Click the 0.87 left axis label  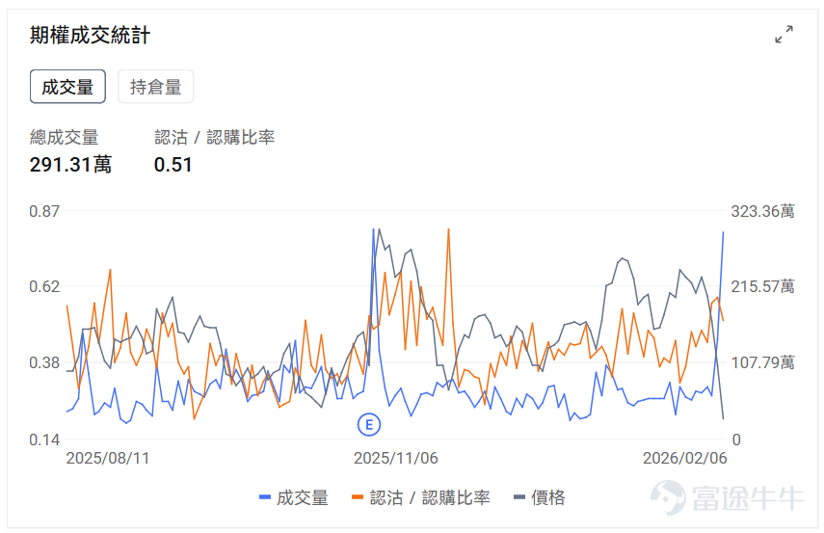tap(44, 211)
